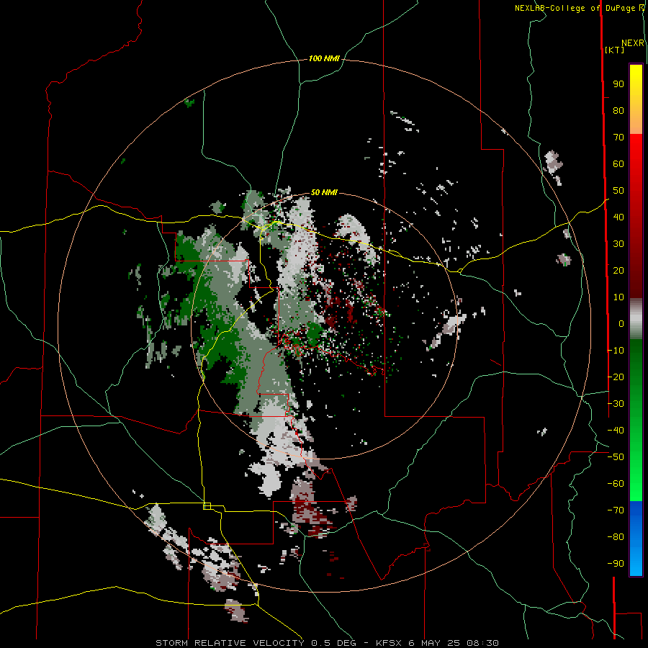Click the [KT] units label above color bar
Viewport: 648px width, 648px height.
click(x=615, y=50)
